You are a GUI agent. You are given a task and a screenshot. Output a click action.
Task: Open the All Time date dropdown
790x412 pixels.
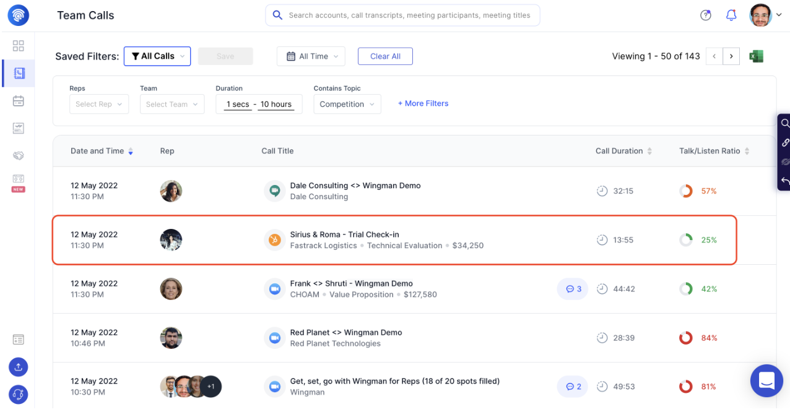click(x=311, y=56)
